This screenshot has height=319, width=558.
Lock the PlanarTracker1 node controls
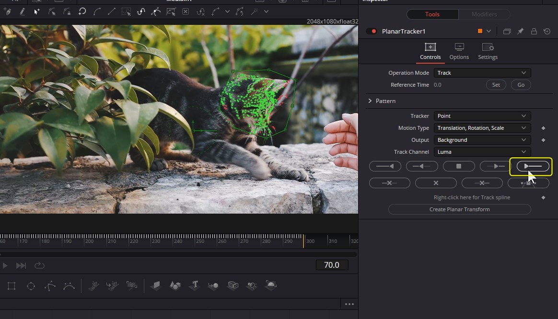(534, 32)
